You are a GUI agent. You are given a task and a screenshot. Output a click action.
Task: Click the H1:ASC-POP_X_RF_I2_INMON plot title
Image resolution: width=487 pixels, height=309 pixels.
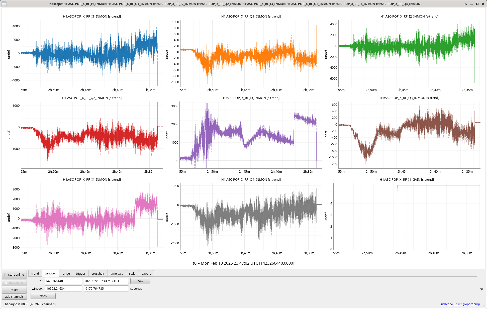[x=409, y=16]
